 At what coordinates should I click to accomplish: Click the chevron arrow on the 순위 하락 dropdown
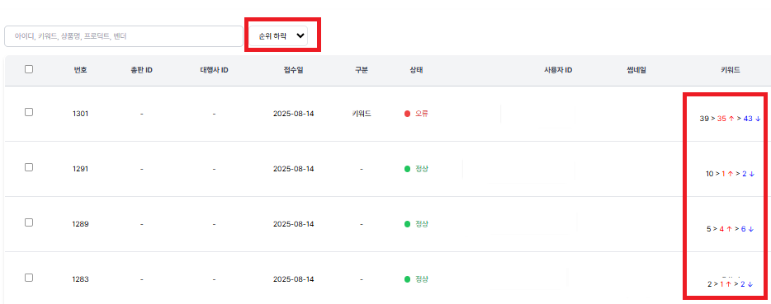300,36
